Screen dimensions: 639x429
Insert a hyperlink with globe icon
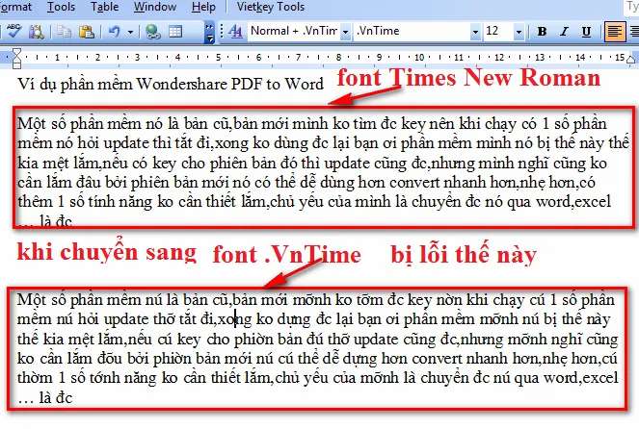[153, 32]
